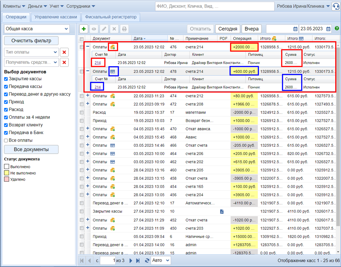Open the PDF icon for Закрытие кассы row
Image resolution: width=341 pixels, height=267 pixels.
click(222, 211)
